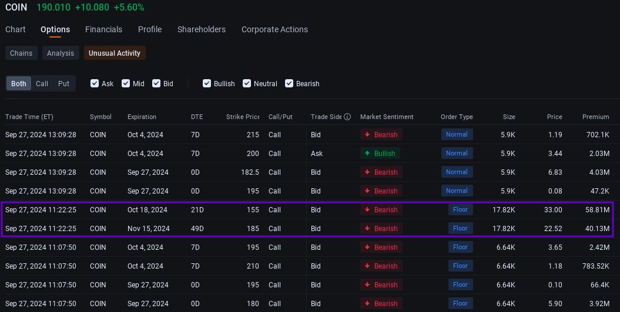Uncheck the Bearish sentiment checkbox

[289, 83]
